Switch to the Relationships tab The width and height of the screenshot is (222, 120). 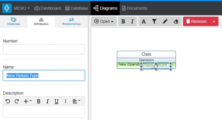pos(72,22)
